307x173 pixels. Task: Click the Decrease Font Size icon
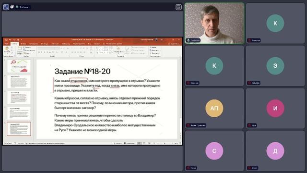click(x=64, y=48)
